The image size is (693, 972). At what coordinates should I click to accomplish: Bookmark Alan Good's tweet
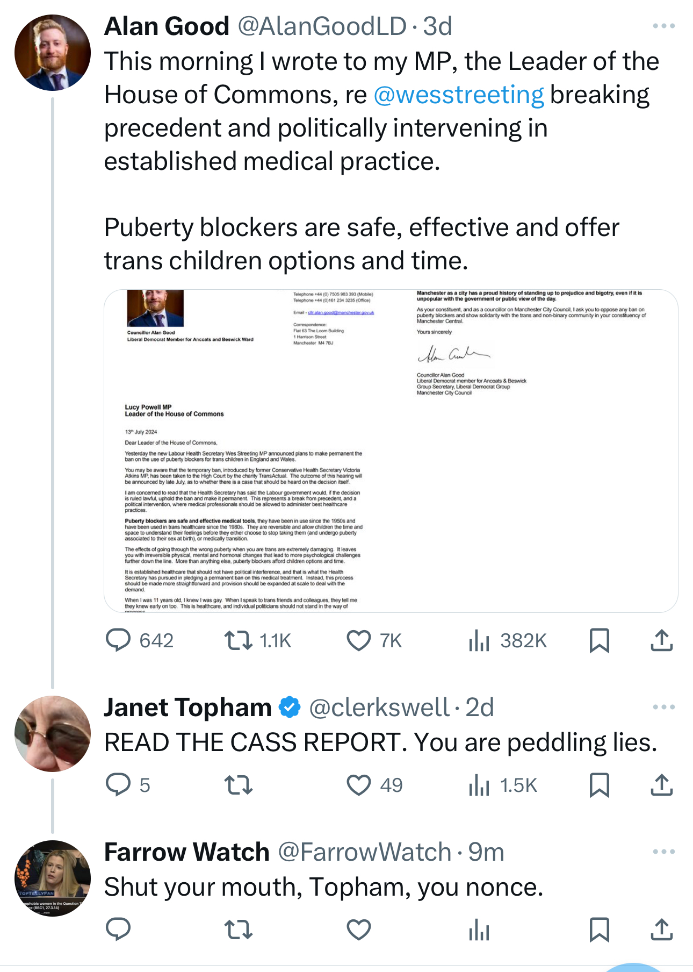pos(599,640)
